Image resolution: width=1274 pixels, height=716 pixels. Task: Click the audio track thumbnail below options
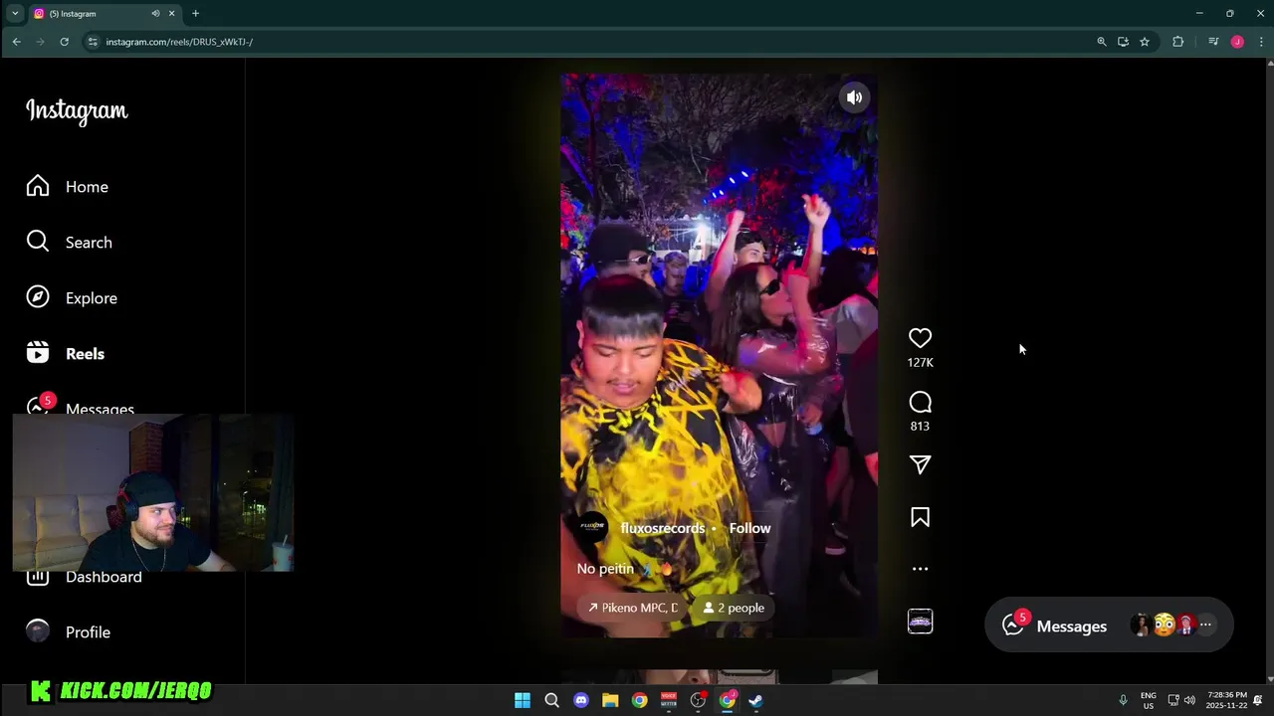(920, 622)
